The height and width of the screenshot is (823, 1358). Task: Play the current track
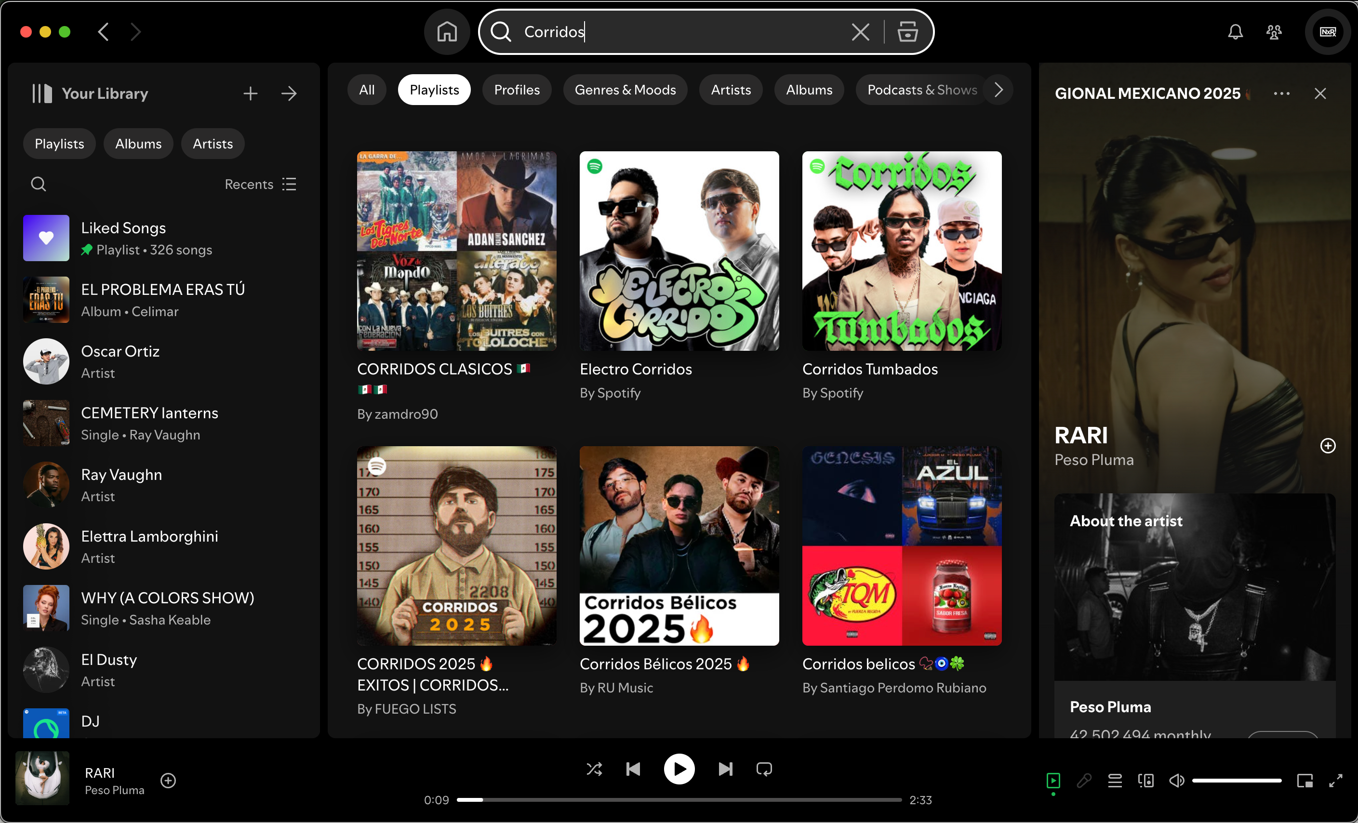coord(679,769)
